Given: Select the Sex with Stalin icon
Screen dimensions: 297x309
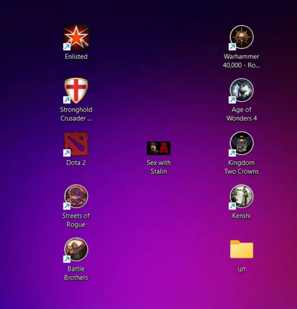Looking at the screenshot, I should (159, 148).
